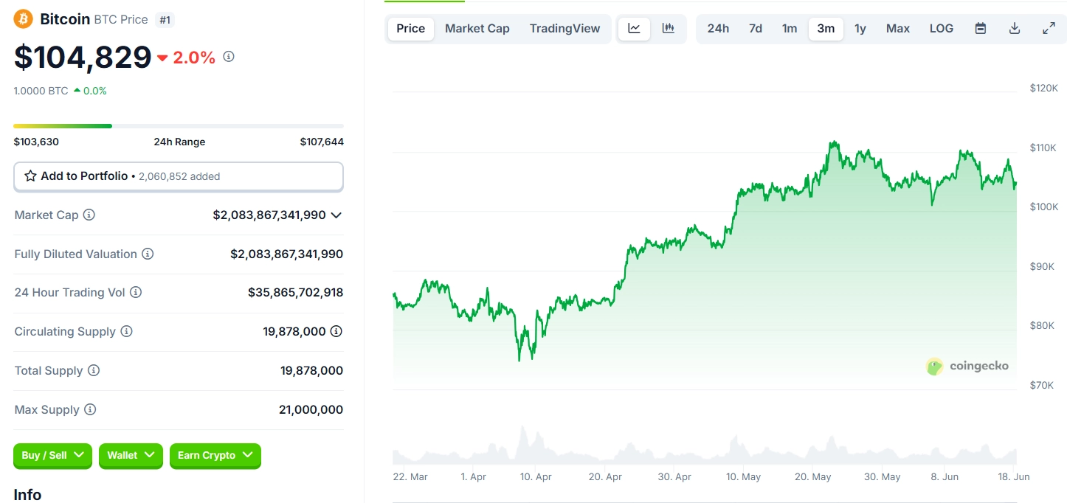Toggle LOG scale on chart

pyautogui.click(x=942, y=28)
